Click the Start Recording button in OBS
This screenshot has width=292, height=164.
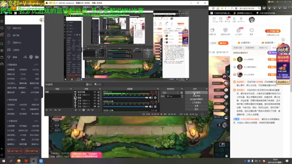pyautogui.click(x=196, y=96)
